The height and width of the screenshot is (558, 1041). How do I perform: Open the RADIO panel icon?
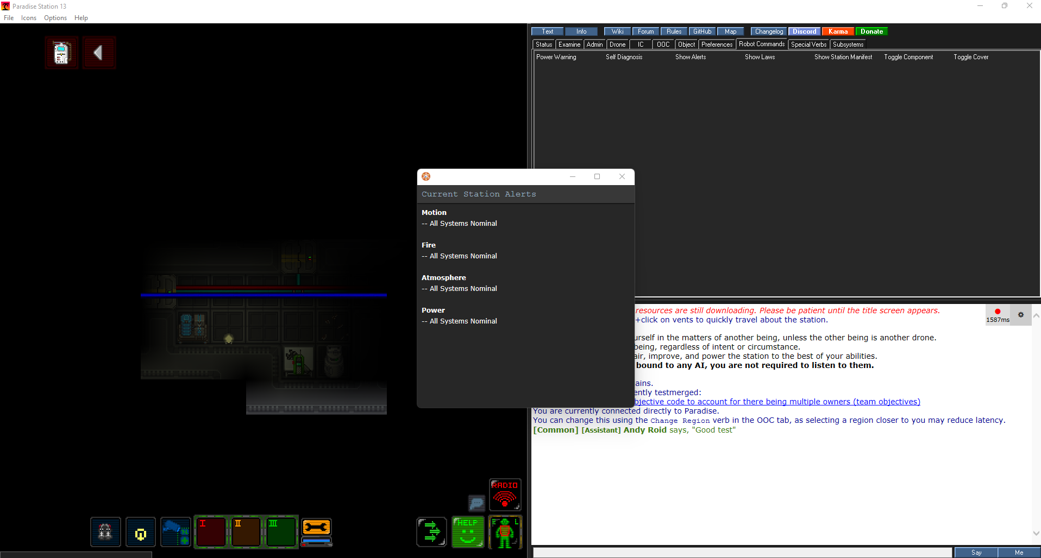pyautogui.click(x=504, y=494)
